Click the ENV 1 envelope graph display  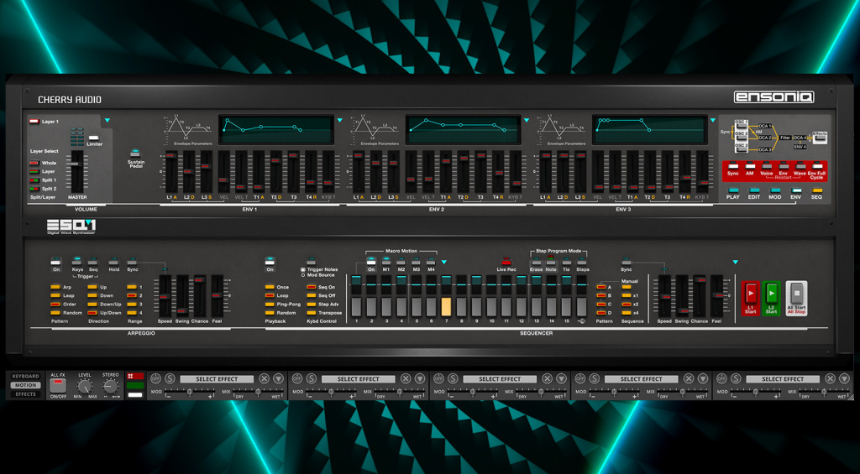click(275, 129)
